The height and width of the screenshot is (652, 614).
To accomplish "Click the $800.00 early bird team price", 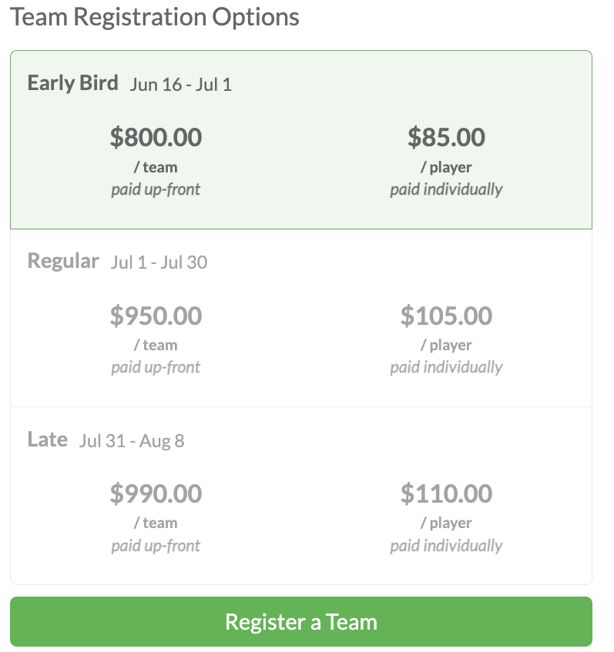I will [156, 137].
